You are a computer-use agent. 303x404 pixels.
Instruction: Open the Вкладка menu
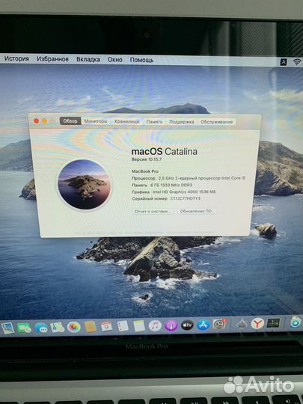click(88, 59)
